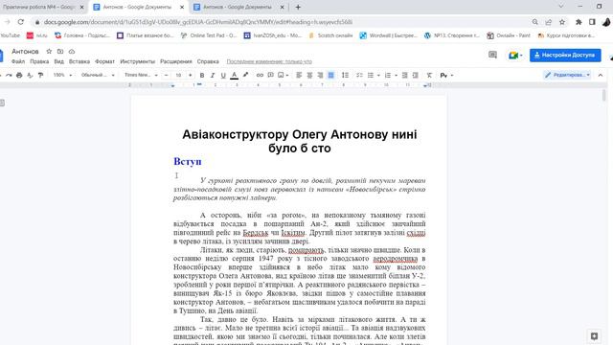This screenshot has width=613, height=345.
Task: Open comment history icon
Action: (x=492, y=56)
